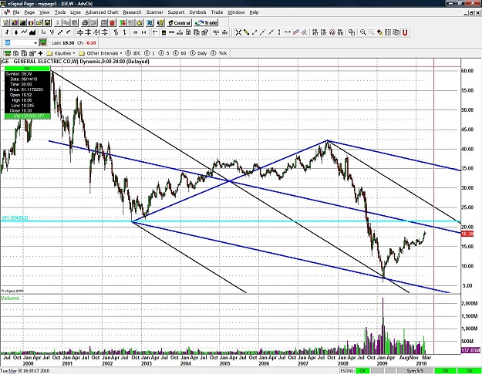Select the Tick interval button
The height and width of the screenshot is (374, 482).
coord(219,53)
